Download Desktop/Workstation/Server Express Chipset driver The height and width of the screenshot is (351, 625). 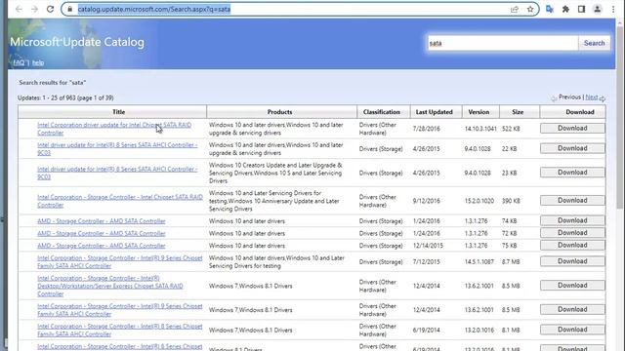[572, 285]
